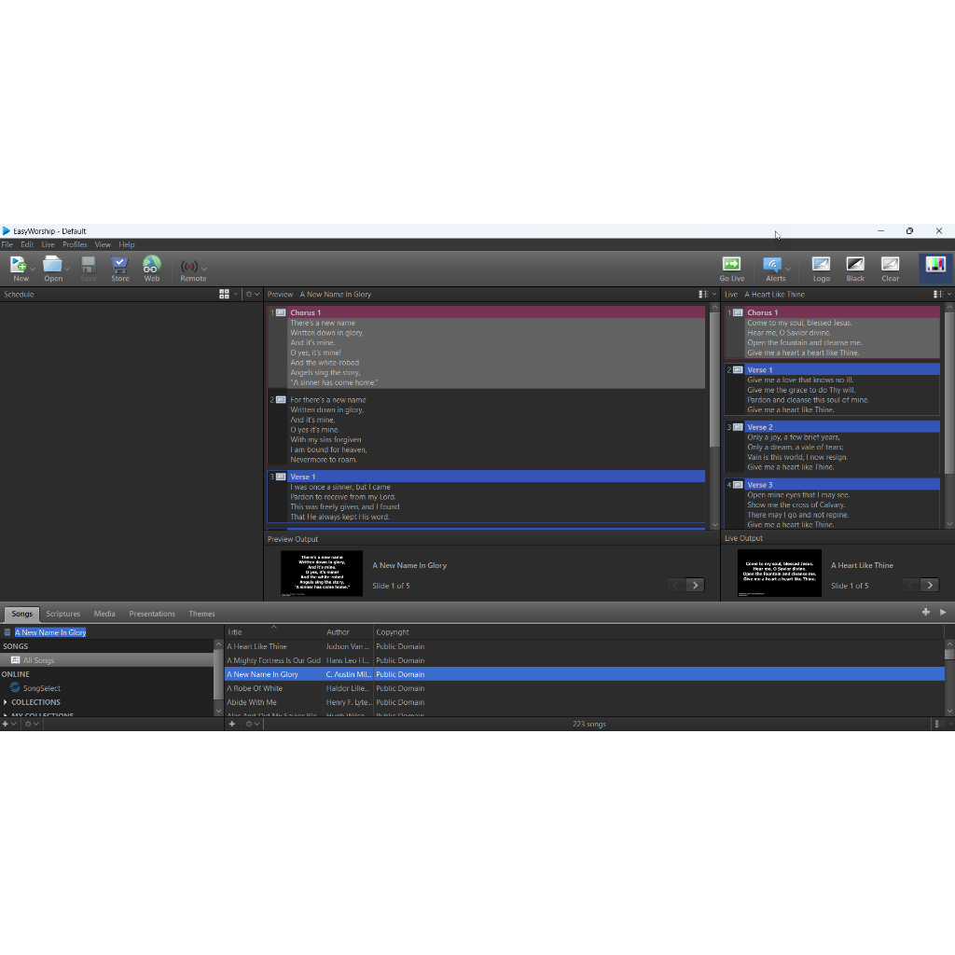Click the Web globe icon

click(151, 265)
